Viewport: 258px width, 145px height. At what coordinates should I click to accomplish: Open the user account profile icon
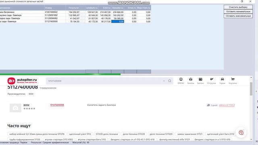point(181,79)
